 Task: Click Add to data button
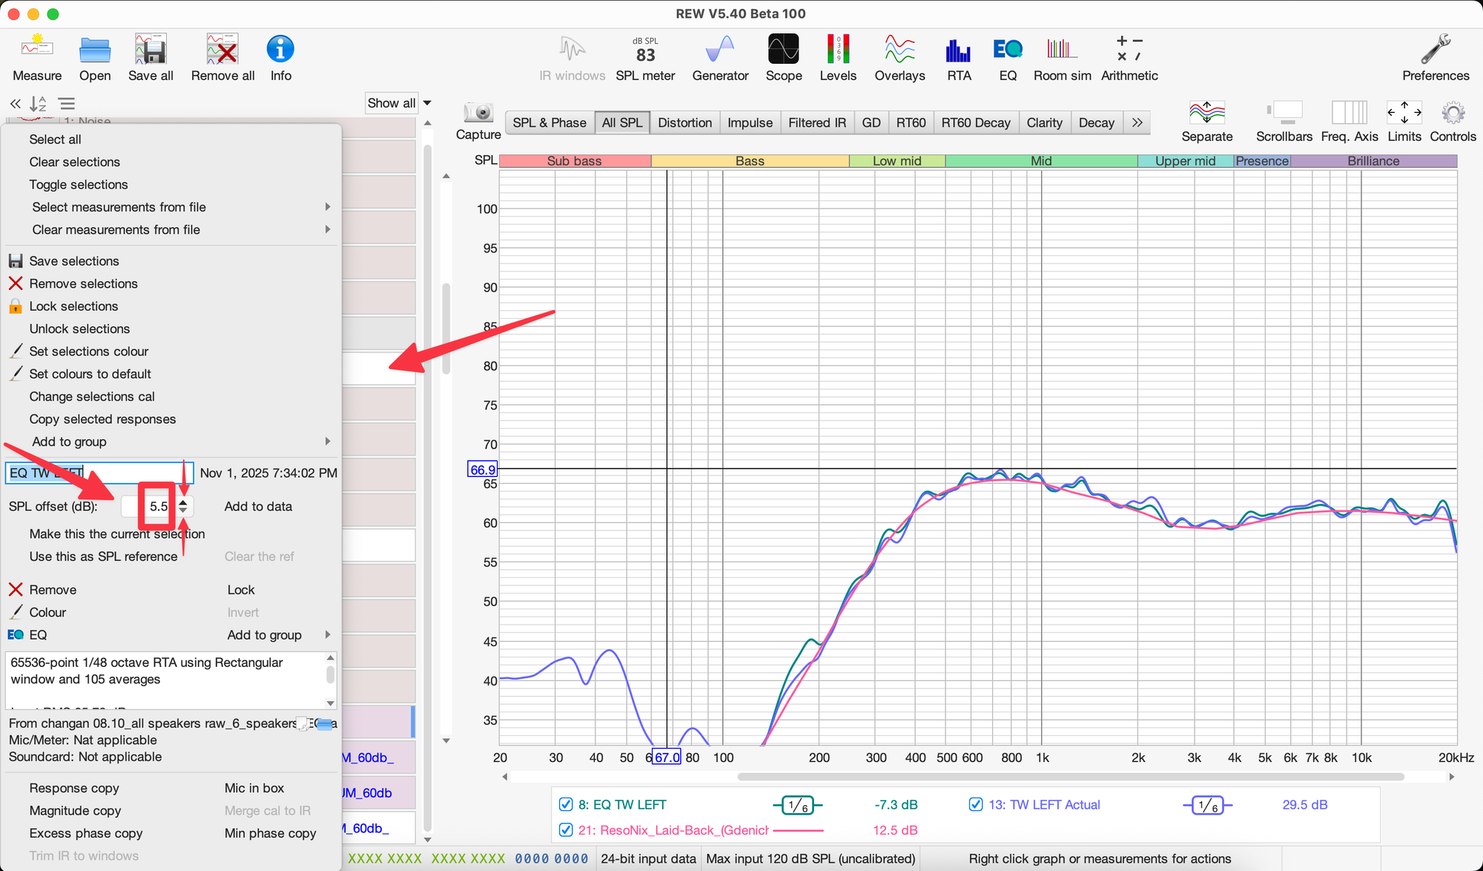(x=258, y=506)
